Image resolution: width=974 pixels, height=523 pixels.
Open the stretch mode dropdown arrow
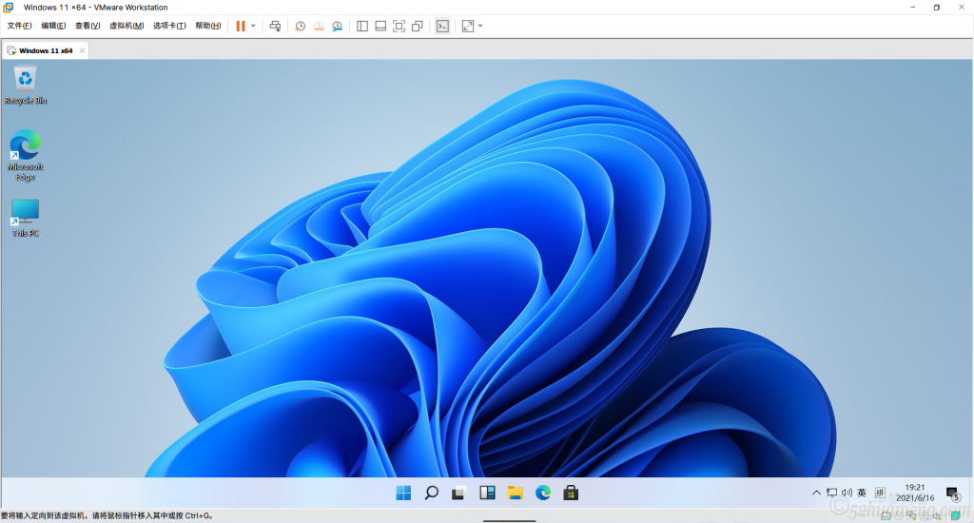coord(480,26)
